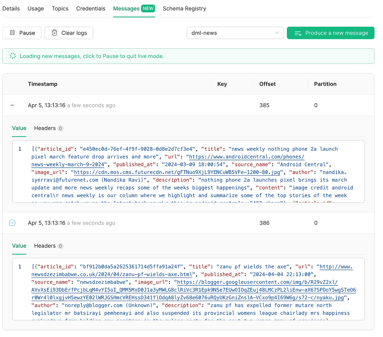This screenshot has width=383, height=337.
Task: Open the Usage tab
Action: point(36,8)
